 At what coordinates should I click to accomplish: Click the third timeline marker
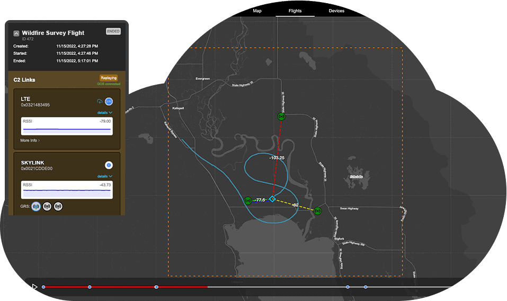click(x=156, y=287)
